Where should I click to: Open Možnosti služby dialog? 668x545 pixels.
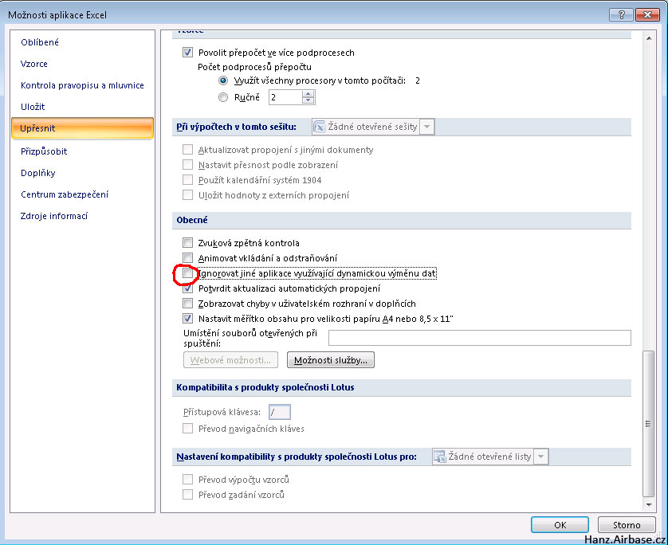coord(331,360)
